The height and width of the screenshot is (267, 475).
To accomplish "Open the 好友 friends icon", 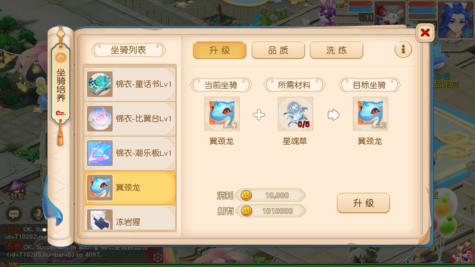I will point(17,189).
